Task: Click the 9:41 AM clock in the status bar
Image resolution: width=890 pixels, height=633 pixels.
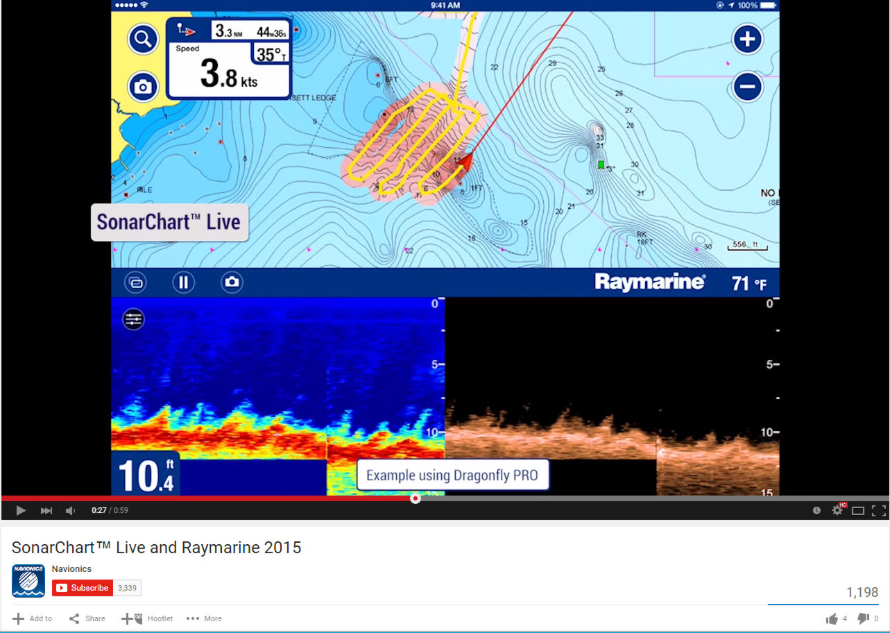Action: coord(445,6)
